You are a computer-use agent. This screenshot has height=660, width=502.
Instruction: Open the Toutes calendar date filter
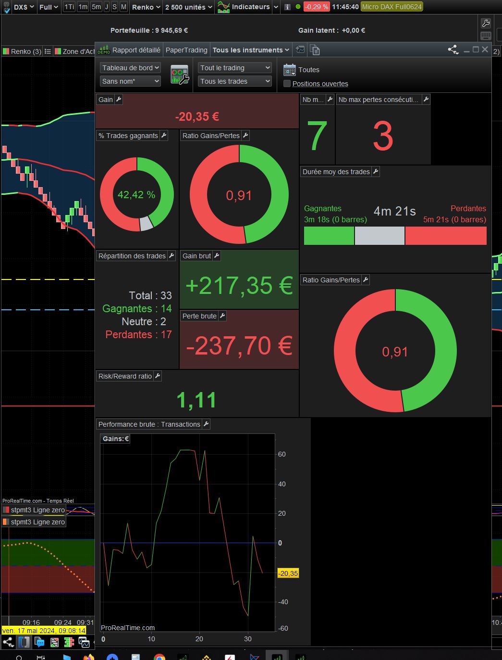coord(289,70)
